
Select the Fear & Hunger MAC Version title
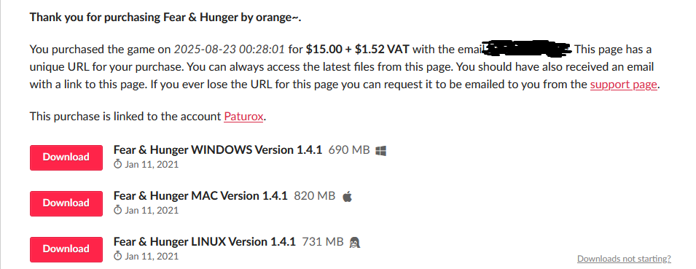200,196
